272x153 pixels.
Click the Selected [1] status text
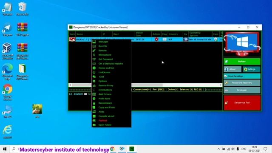pos(186,90)
